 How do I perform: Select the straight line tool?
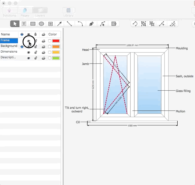69,24
